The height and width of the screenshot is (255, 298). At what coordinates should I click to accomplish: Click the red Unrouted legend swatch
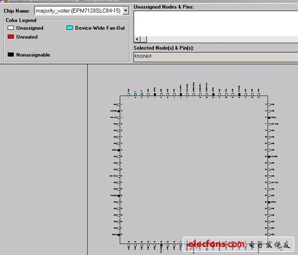point(11,37)
